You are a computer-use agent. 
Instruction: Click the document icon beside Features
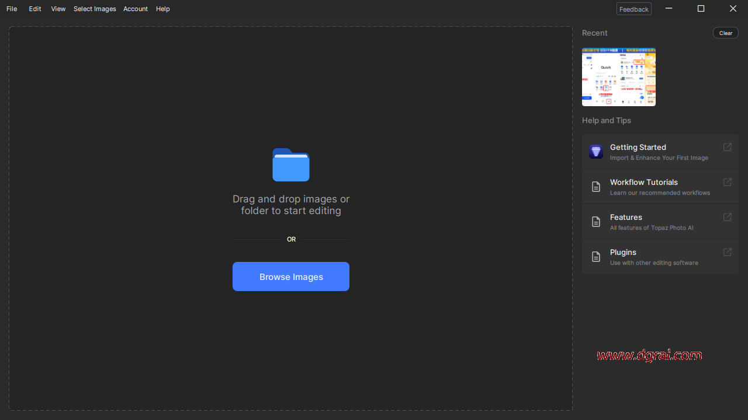pyautogui.click(x=596, y=222)
